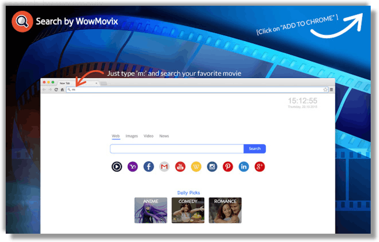Open the YouTube shortcut icon
The image size is (379, 242).
[x=180, y=167]
